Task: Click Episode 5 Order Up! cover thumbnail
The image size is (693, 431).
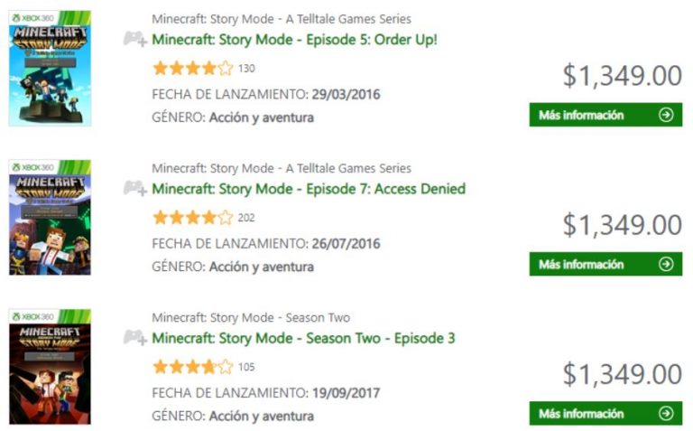Action: tap(50, 69)
